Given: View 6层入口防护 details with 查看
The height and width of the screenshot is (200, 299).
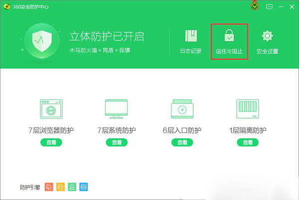Looking at the screenshot, I should click(x=182, y=143).
